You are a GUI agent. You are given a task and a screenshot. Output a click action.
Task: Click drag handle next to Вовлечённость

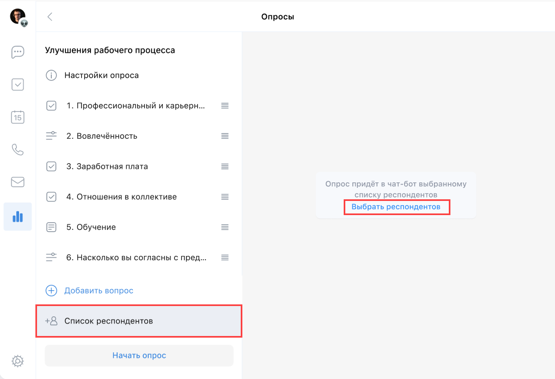point(225,136)
